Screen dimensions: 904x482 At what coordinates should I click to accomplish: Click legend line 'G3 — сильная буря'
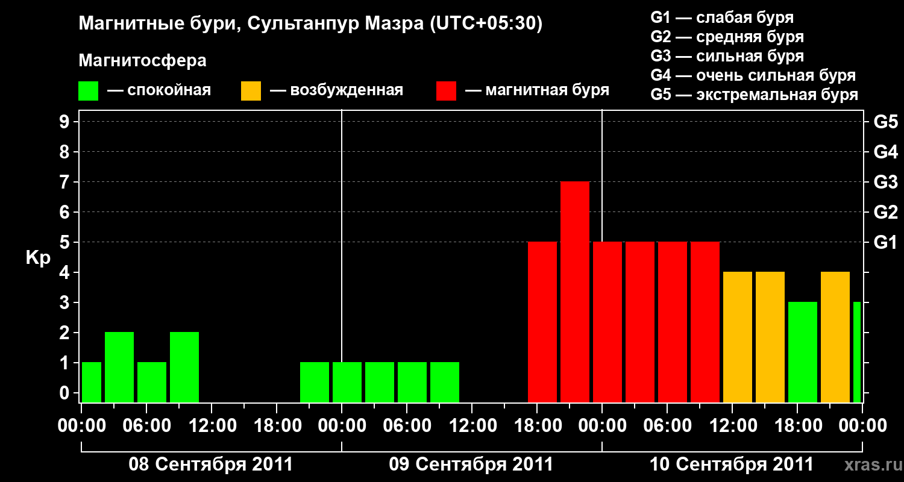(727, 56)
